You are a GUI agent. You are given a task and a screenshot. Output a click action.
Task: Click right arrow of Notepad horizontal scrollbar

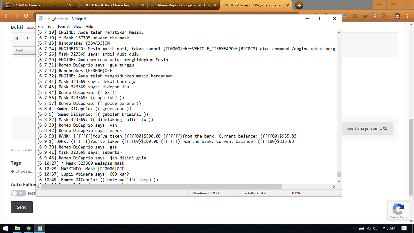click(334, 187)
